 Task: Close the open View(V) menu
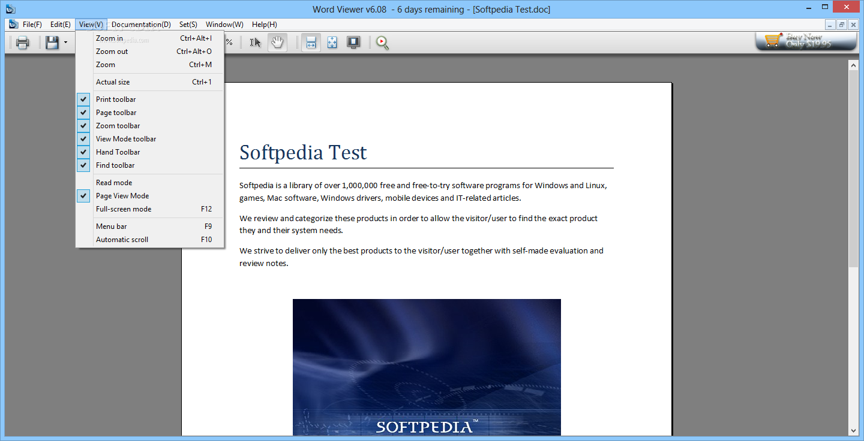(x=91, y=25)
